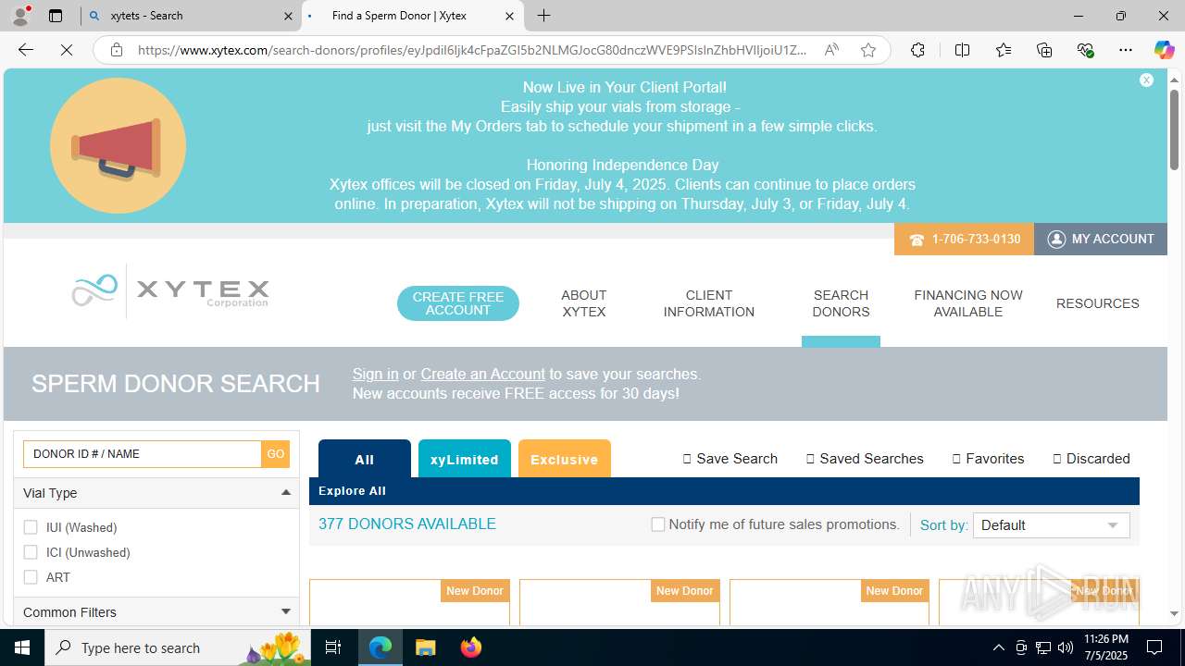
Task: Launch Firefox from taskbar
Action: 470,647
